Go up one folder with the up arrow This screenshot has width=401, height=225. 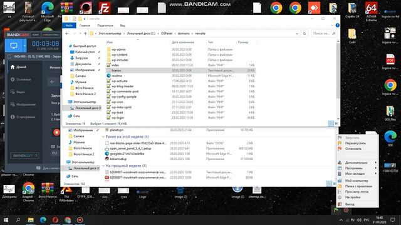click(85, 33)
